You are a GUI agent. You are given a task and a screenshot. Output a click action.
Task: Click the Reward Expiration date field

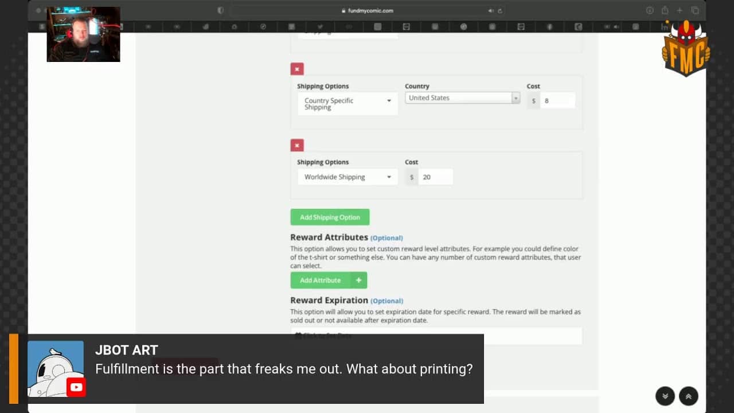tap(436, 336)
